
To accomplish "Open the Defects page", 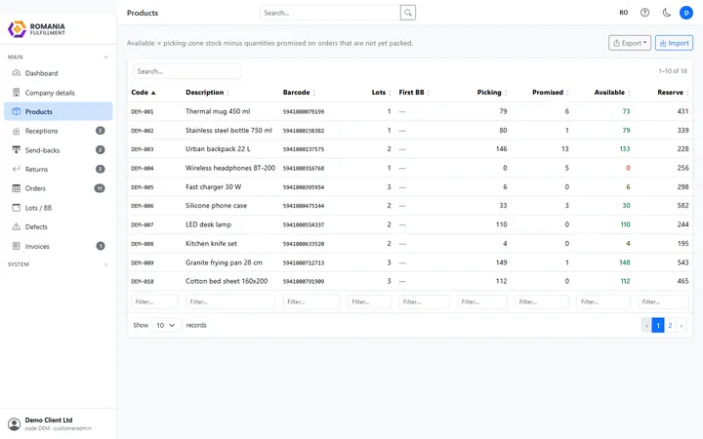I will coord(59,226).
